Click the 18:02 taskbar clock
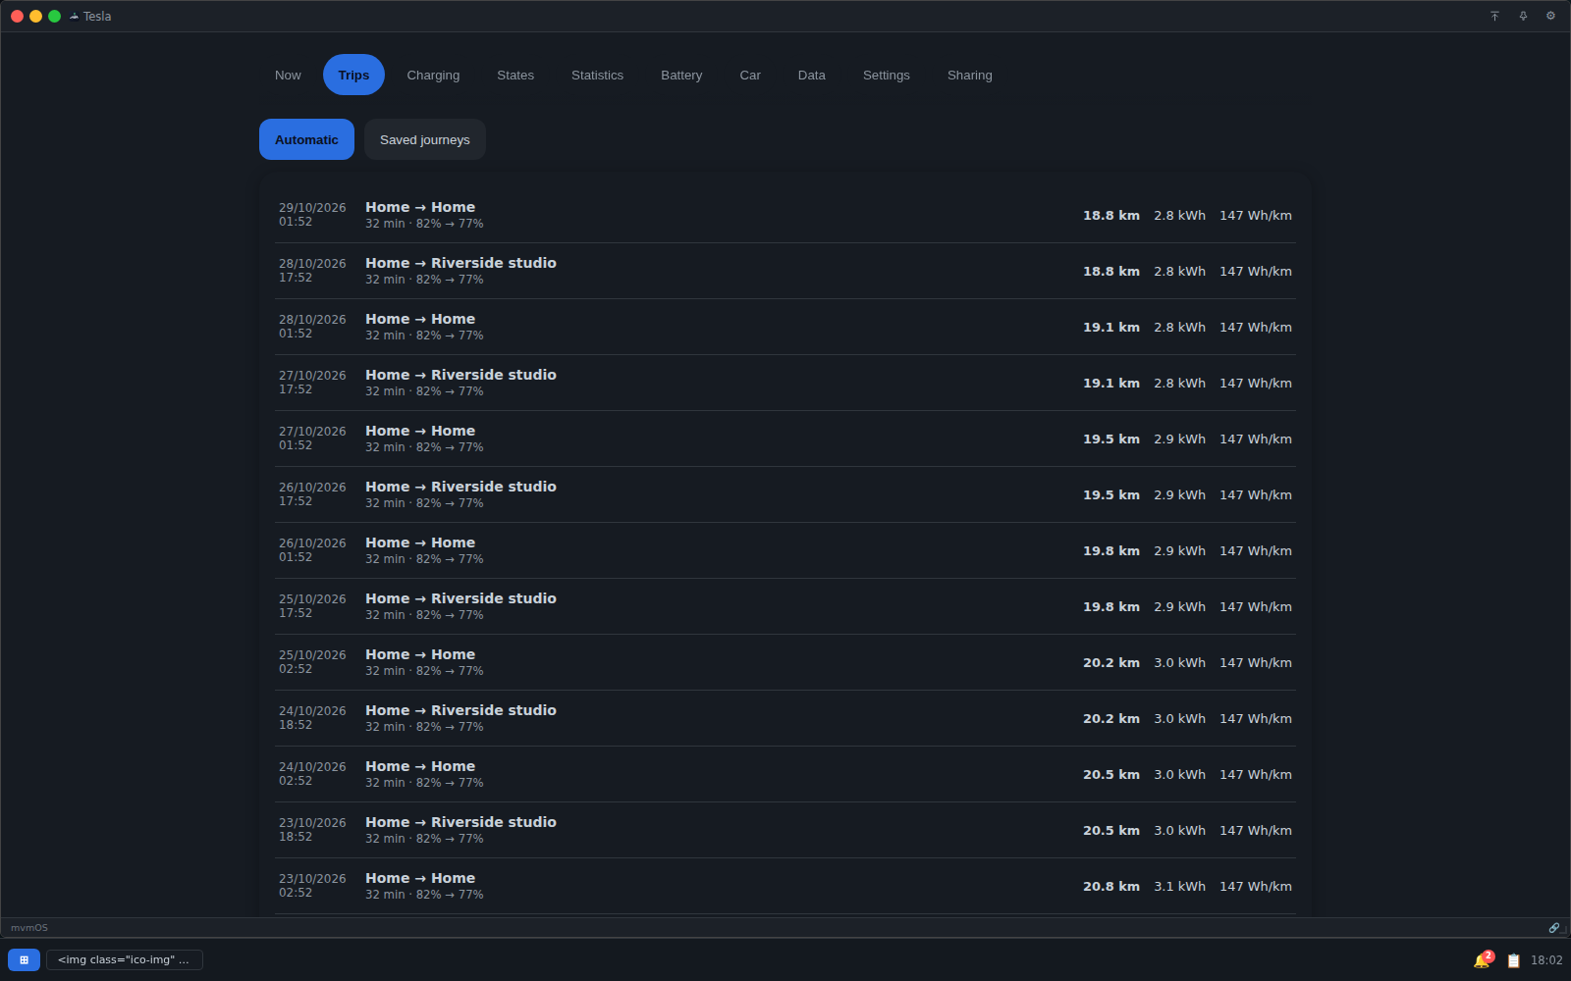The width and height of the screenshot is (1571, 981). pos(1546,960)
